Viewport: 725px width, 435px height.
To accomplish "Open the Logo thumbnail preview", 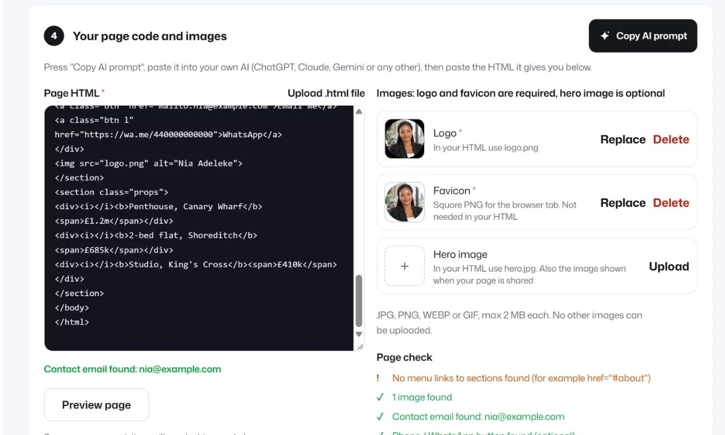I will tap(405, 139).
